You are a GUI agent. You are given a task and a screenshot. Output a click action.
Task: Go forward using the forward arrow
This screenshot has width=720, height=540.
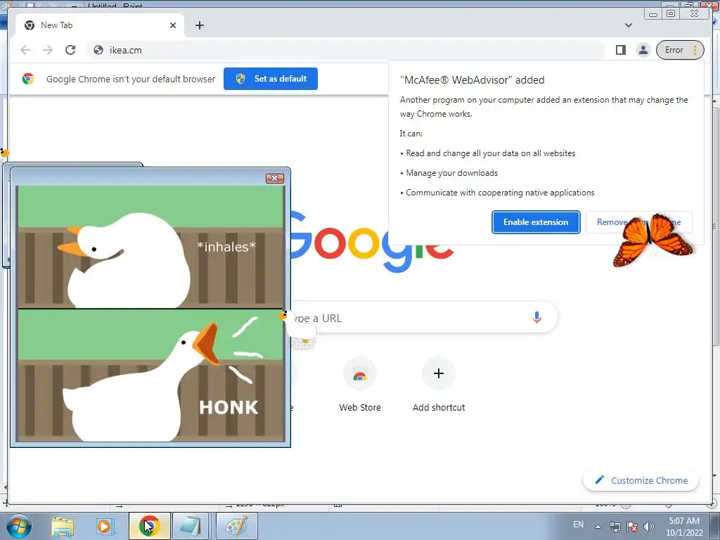click(x=48, y=50)
